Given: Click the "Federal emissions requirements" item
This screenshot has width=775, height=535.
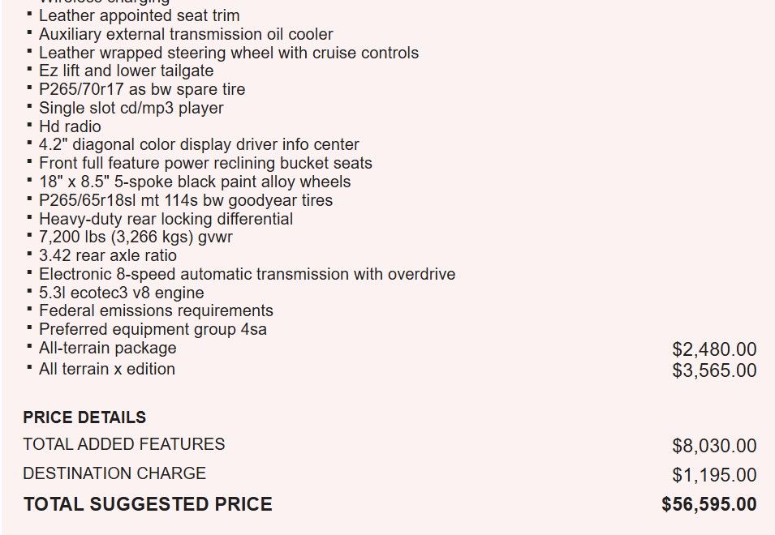Looking at the screenshot, I should [x=156, y=310].
